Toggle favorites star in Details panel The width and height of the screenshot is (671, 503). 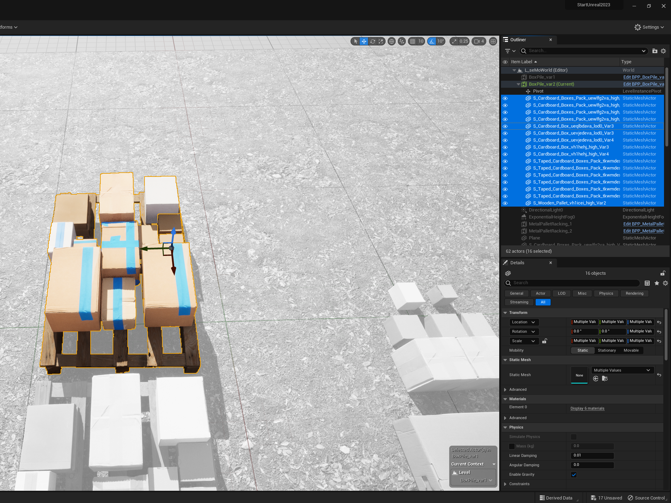tap(657, 283)
